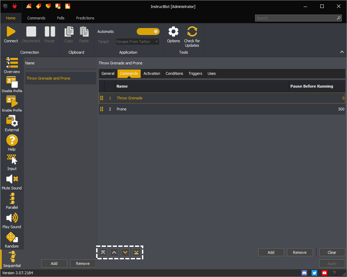This screenshot has height=277, width=347.
Task: Click the Apply button
Action: pyautogui.click(x=332, y=263)
